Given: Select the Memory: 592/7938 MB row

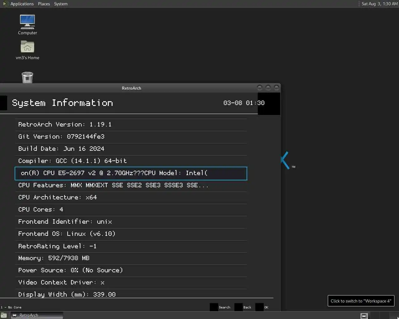Looking at the screenshot, I should [131, 258].
